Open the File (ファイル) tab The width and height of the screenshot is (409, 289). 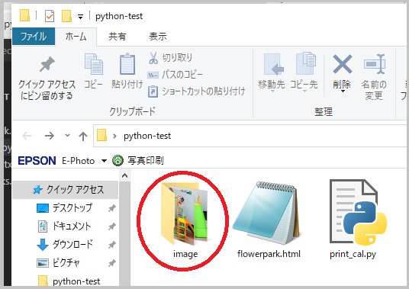(34, 37)
